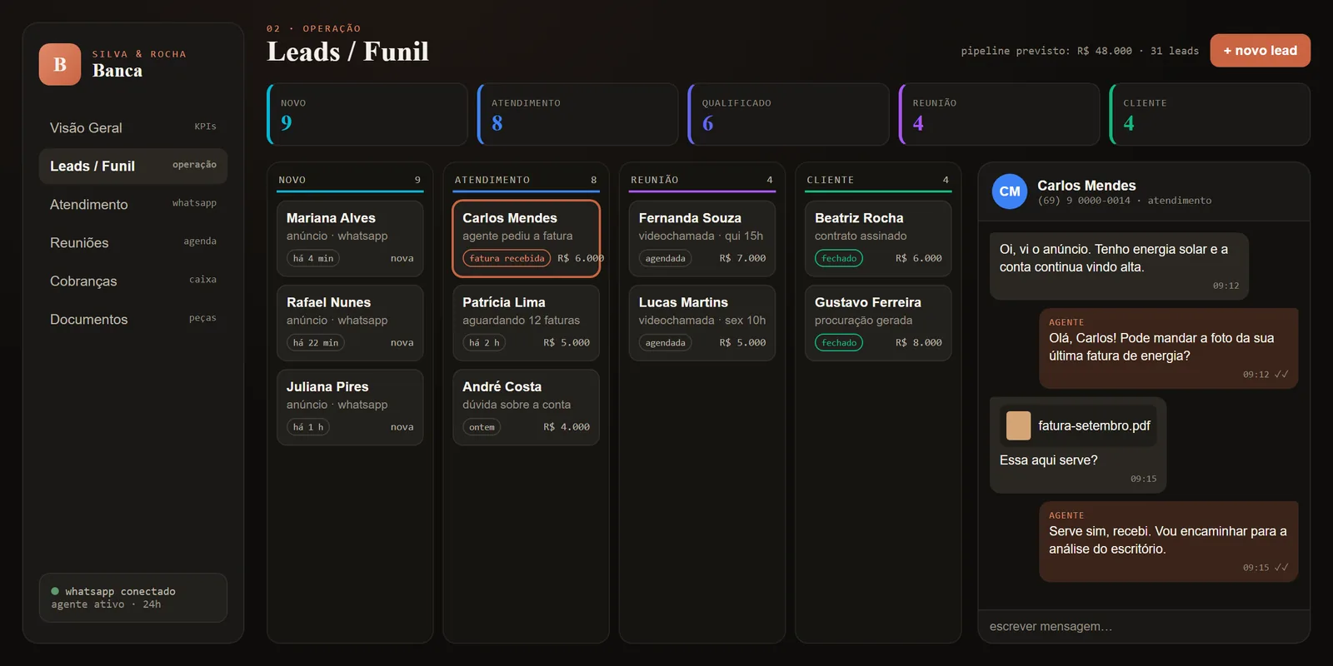Screen dimensions: 1333x666
Task: Open Lucas Martins meeting card
Action: 702,323
